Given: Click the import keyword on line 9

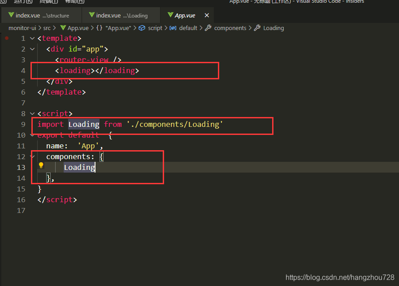Looking at the screenshot, I should pos(51,125).
